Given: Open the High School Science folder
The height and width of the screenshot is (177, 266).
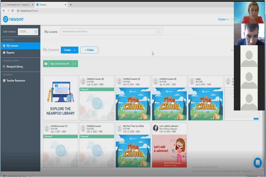Looking at the screenshot, I should coord(61,64).
